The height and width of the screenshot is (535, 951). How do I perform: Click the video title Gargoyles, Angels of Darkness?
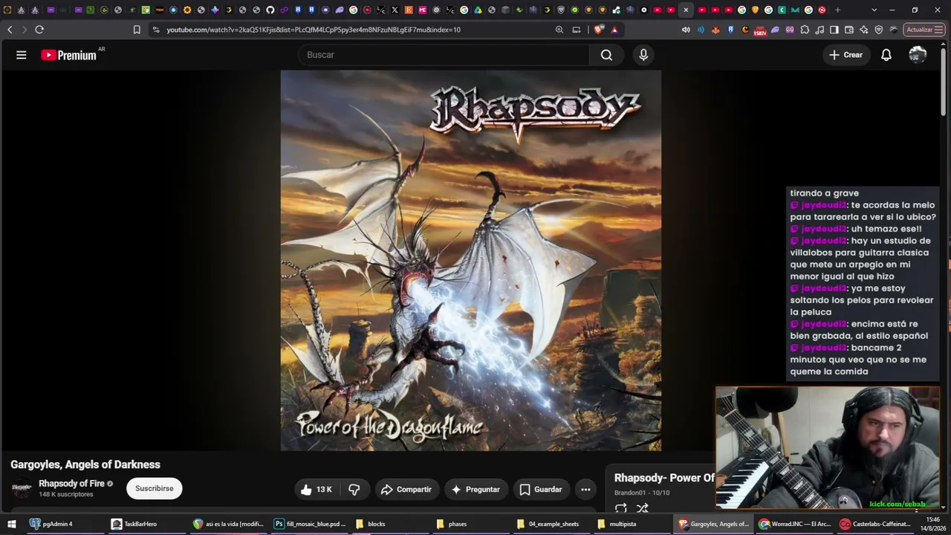[85, 464]
